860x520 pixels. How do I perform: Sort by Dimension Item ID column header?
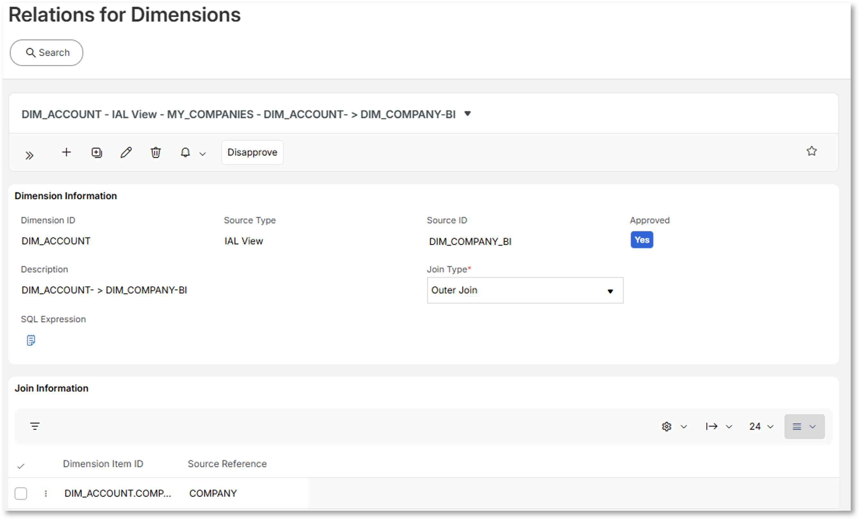point(103,464)
